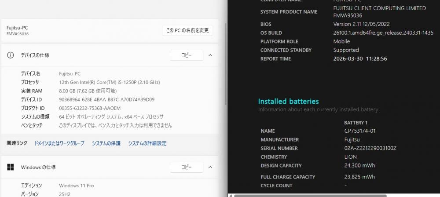440x197 pixels.
Task: Select battery serial number 02A-Z221229003100Z
Action: [x=370, y=149]
